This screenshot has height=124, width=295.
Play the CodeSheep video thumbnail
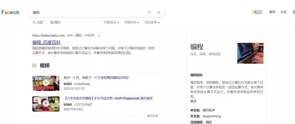46,83
